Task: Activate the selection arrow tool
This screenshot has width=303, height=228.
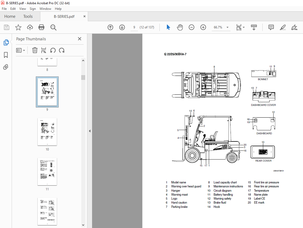Action: 168,27
